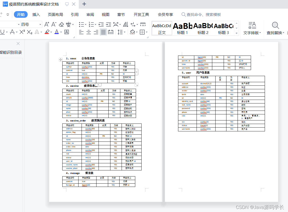This screenshot has width=288, height=212.
Task: Open font size 四号 dropdown
Action: click(x=40, y=24)
